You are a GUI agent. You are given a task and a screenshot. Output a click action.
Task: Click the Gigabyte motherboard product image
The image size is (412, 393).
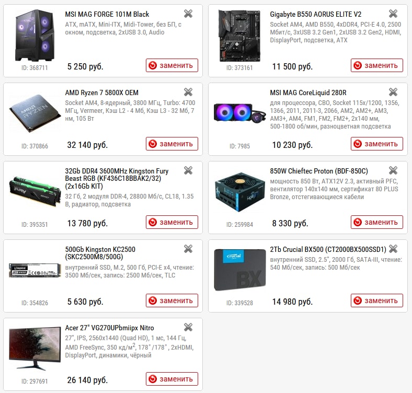[239, 36]
